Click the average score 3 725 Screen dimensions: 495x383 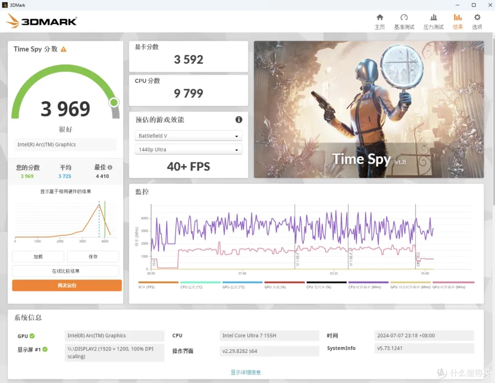(x=65, y=176)
